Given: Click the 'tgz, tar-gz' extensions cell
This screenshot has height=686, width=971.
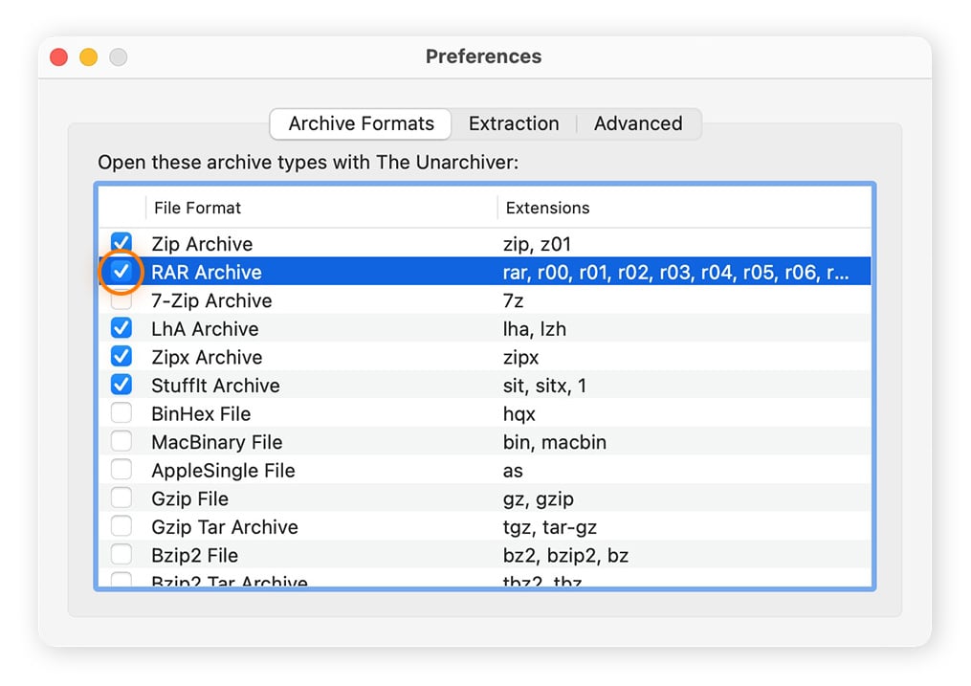Looking at the screenshot, I should tap(550, 527).
